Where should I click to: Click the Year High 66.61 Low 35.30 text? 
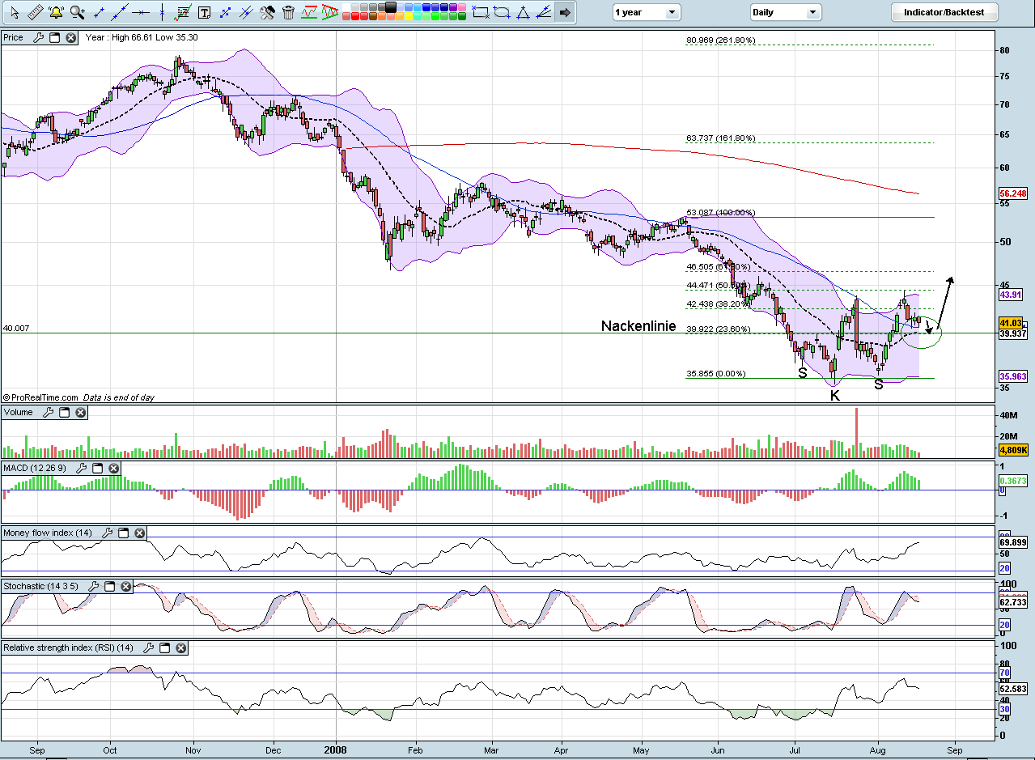(x=142, y=37)
